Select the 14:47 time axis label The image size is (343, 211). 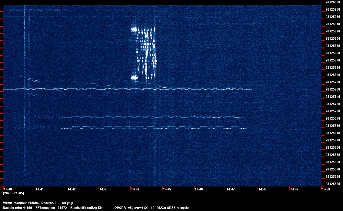[231, 189]
